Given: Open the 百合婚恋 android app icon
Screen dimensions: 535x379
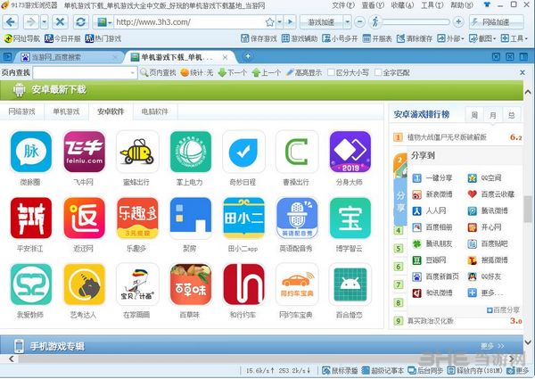Looking at the screenshot, I should point(350,284).
